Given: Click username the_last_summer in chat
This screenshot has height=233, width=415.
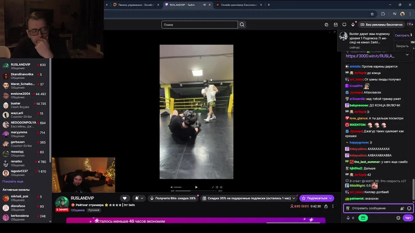Looking at the screenshot, I should 367,162.
